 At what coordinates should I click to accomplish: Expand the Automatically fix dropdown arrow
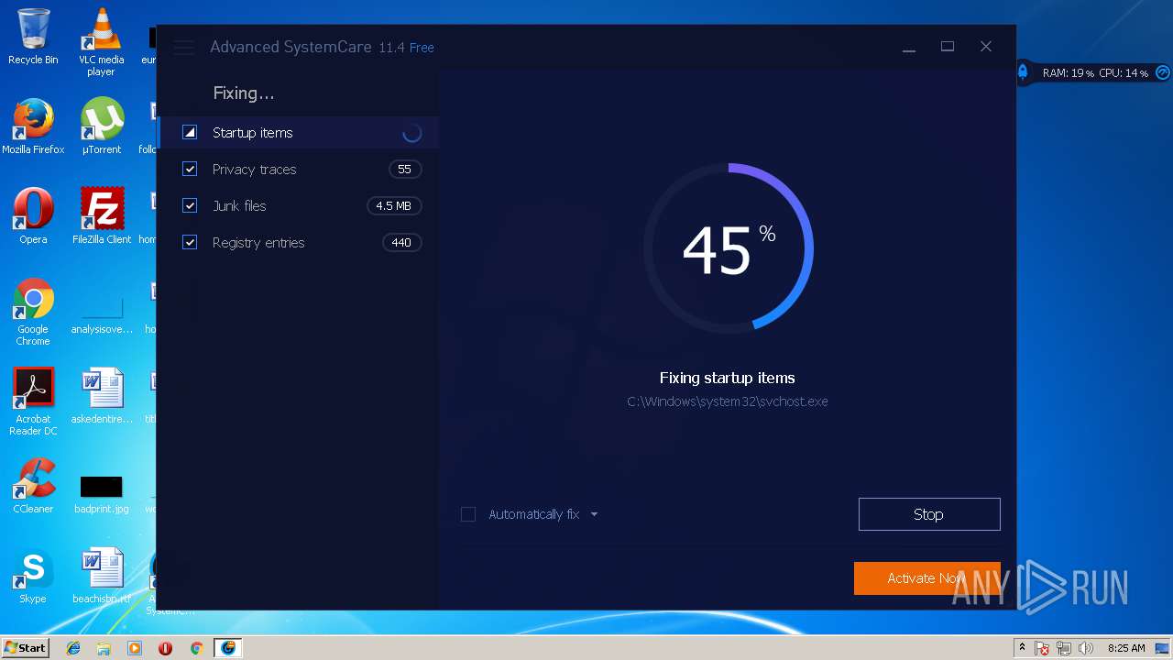[x=594, y=514]
